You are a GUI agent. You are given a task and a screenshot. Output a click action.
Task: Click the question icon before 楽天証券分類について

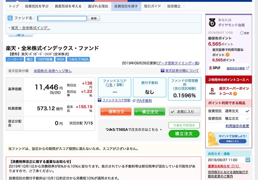163,71
